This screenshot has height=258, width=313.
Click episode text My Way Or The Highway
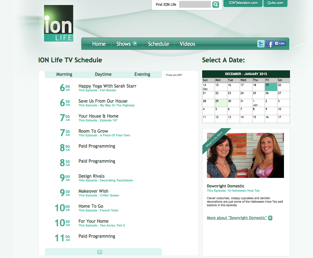coord(117,105)
